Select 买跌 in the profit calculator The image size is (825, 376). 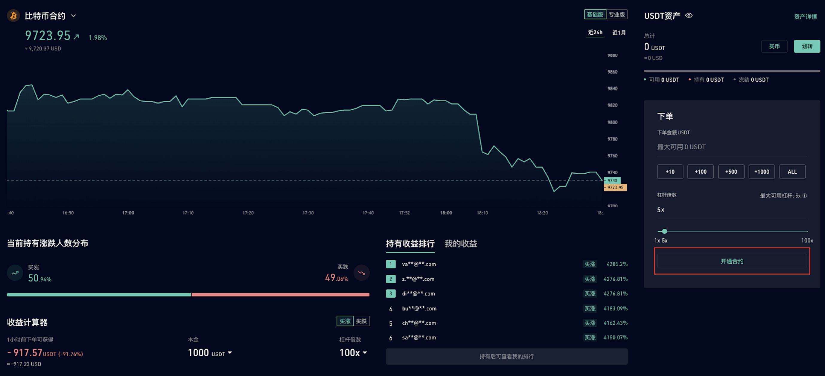pos(361,321)
